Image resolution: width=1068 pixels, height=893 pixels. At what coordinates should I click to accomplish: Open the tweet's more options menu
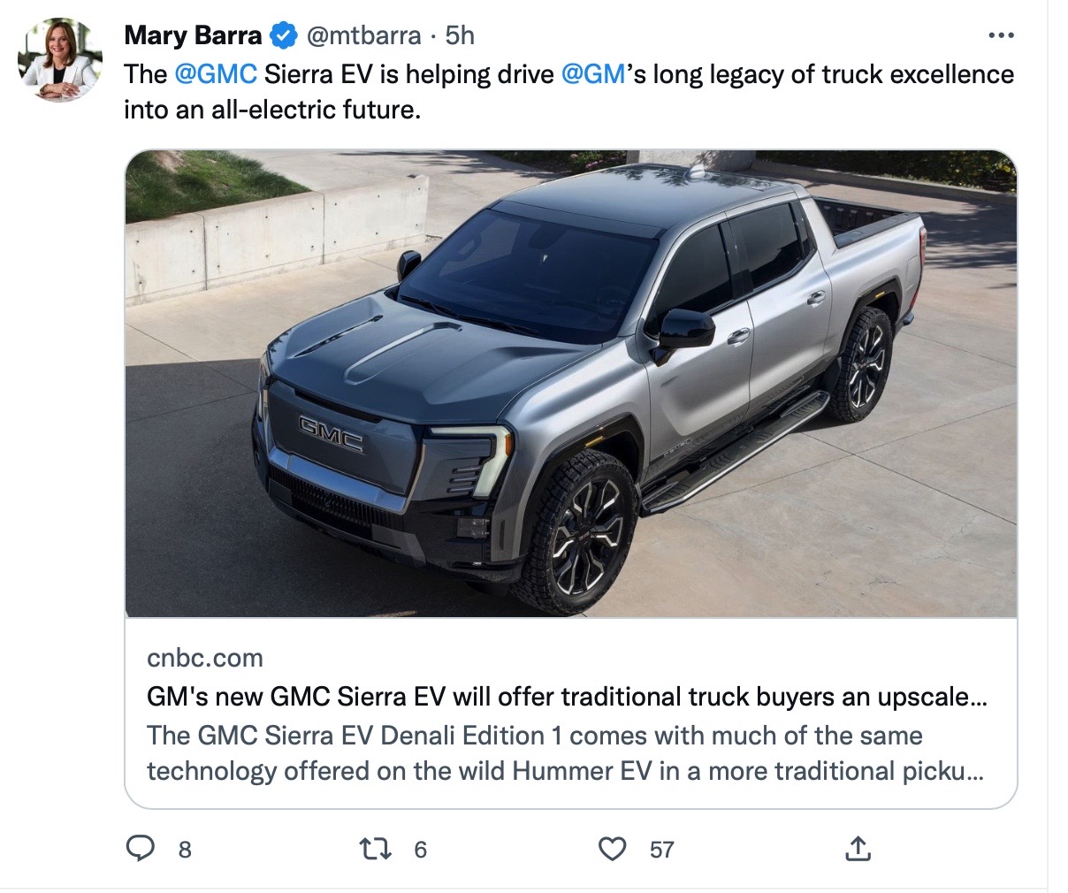1000,35
